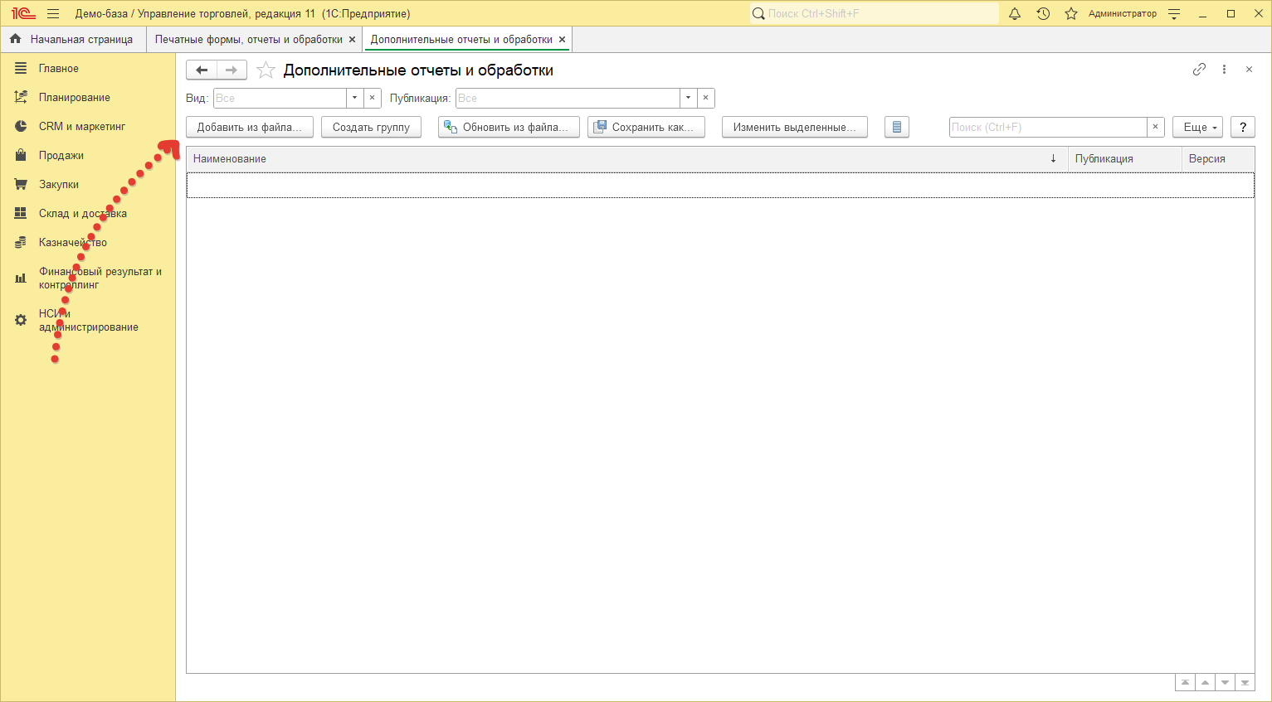
Task: Expand the Публикация dropdown list
Action: 688,98
